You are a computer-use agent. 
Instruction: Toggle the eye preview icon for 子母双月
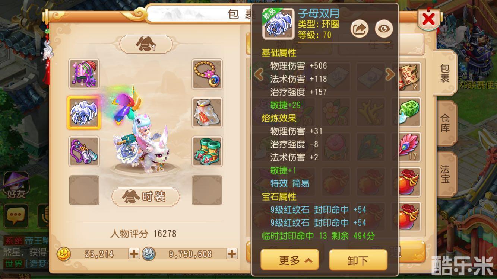coord(384,29)
